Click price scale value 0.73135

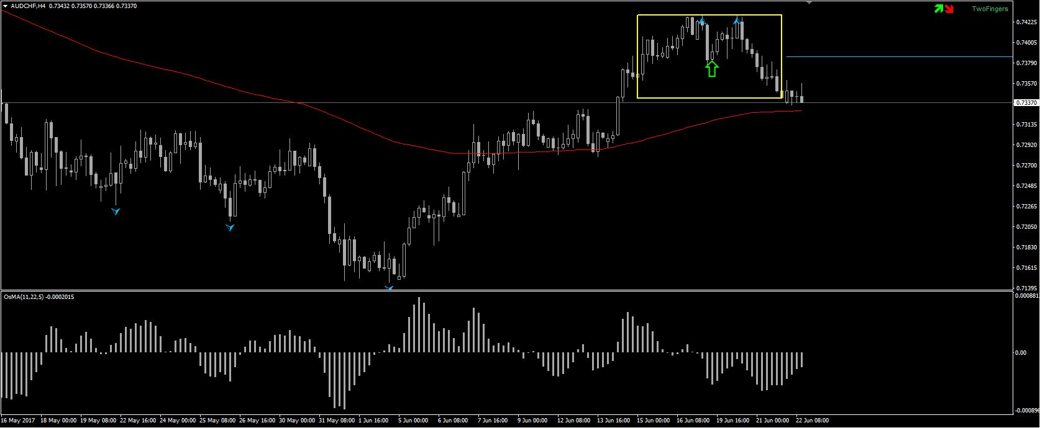(1026, 124)
